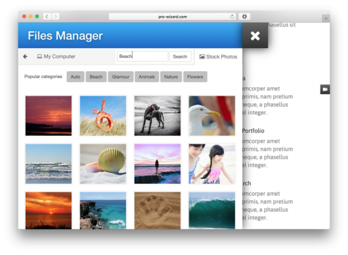
Task: Reload the page with the refresh icon
Action: (232, 17)
